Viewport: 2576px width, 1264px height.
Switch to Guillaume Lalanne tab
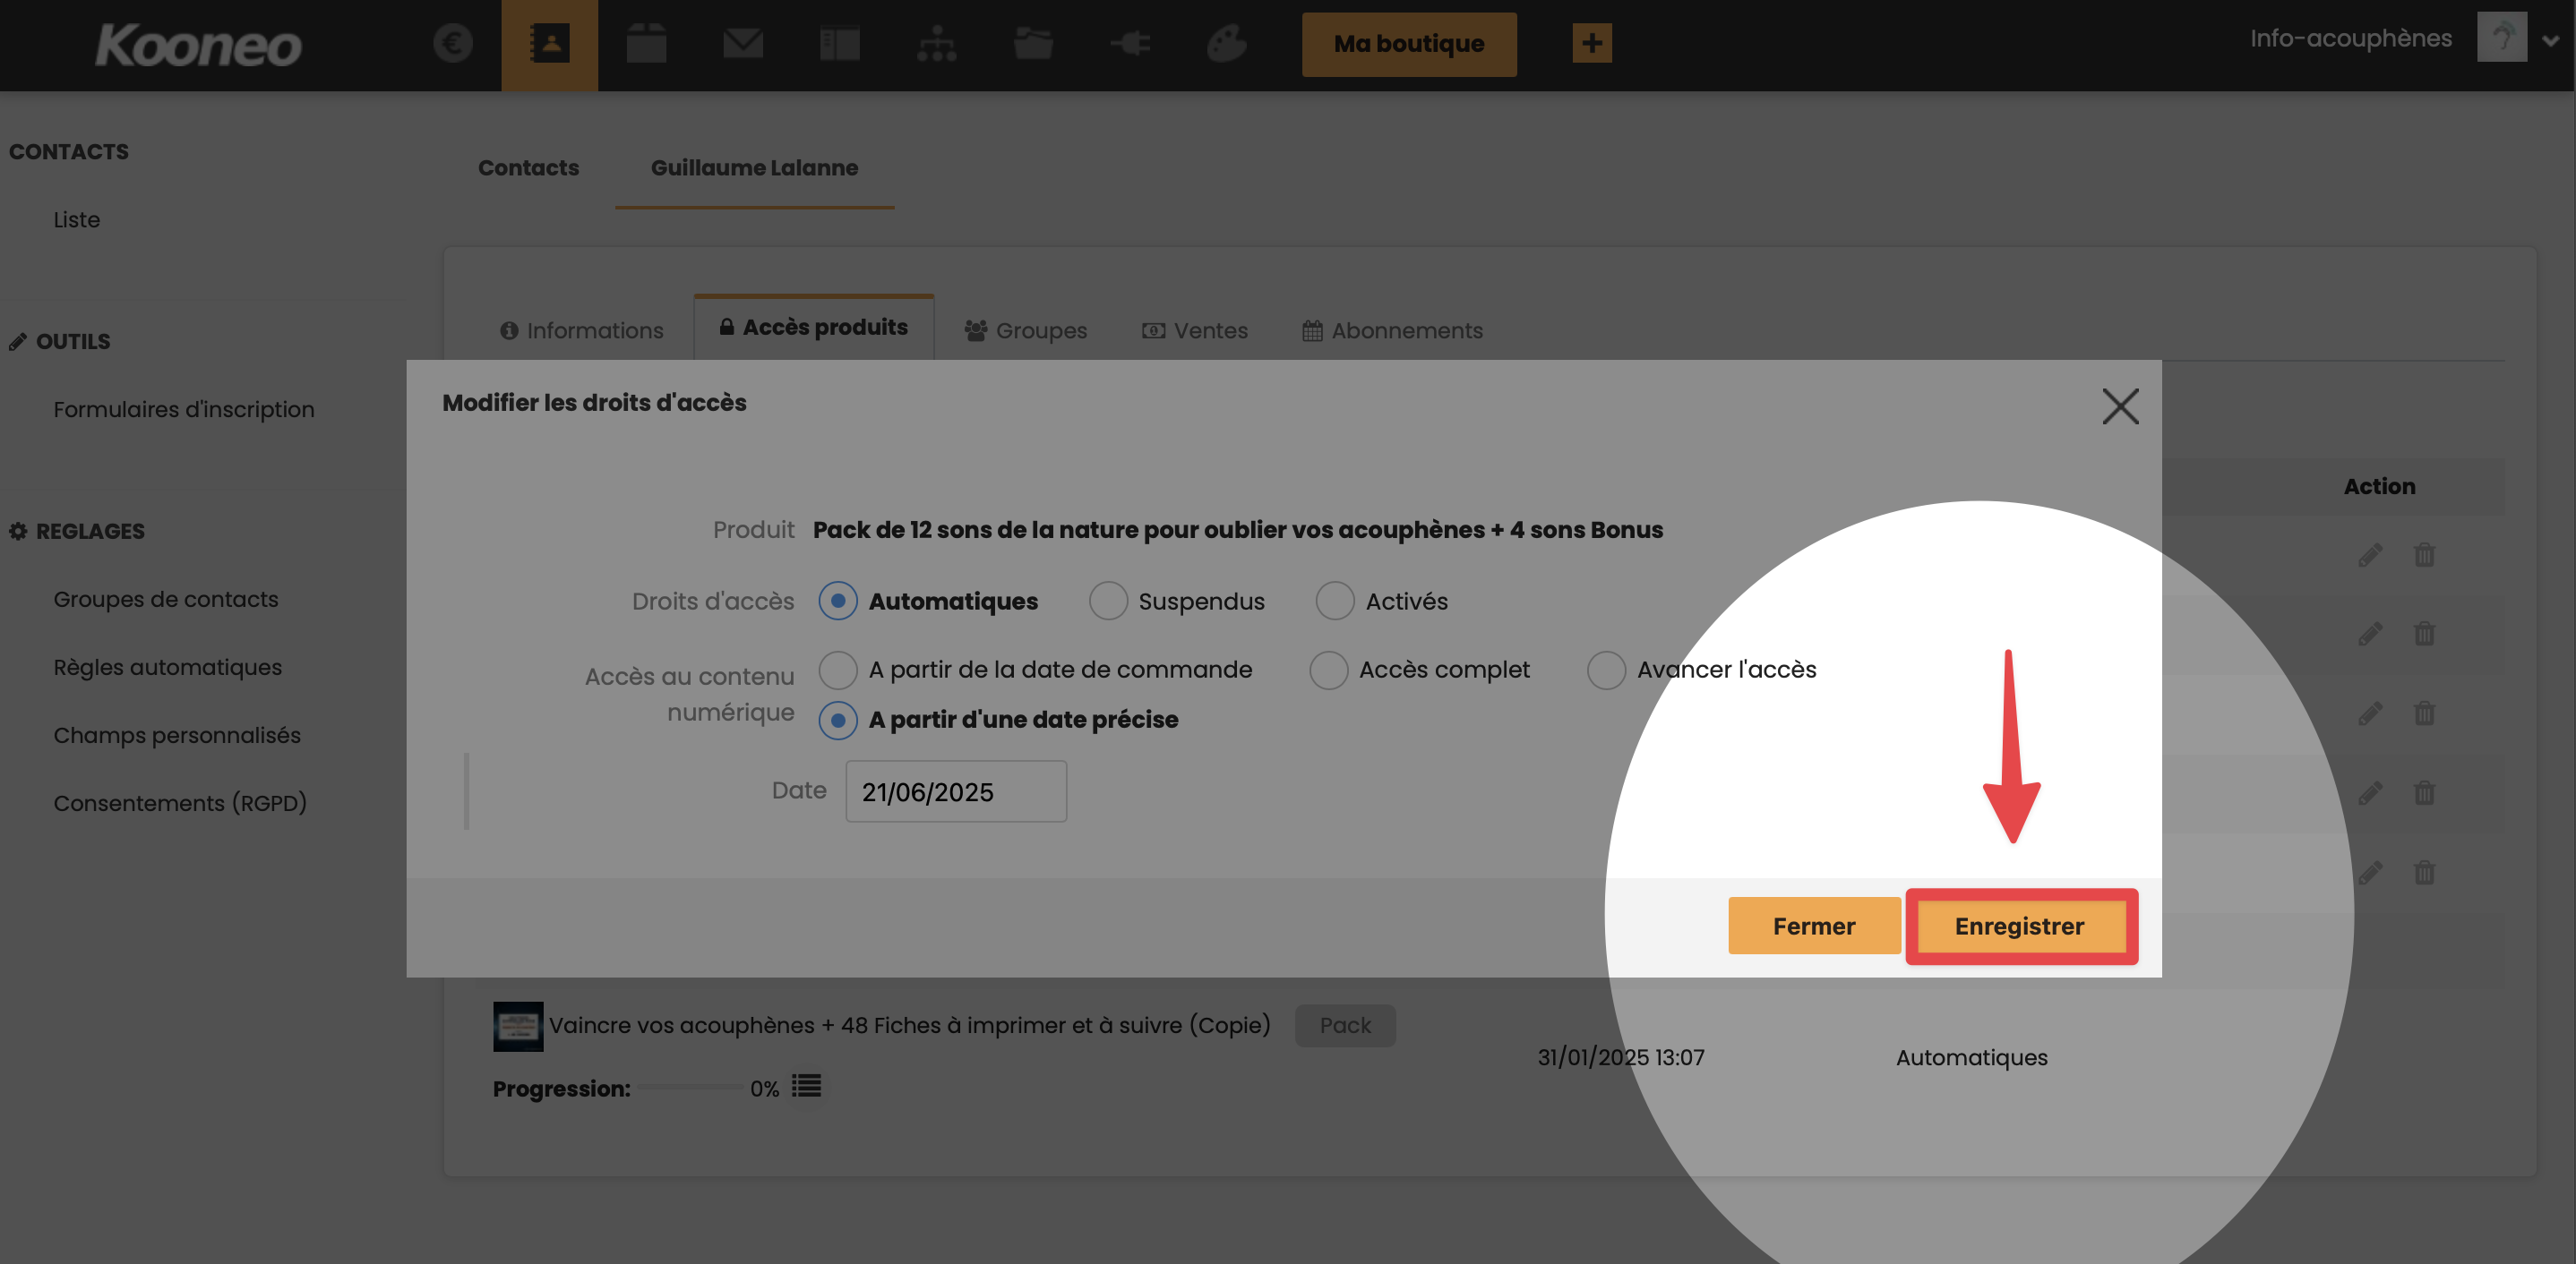(x=754, y=168)
